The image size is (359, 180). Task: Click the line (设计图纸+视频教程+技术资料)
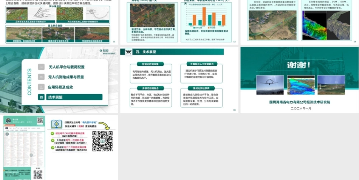pos(70,143)
